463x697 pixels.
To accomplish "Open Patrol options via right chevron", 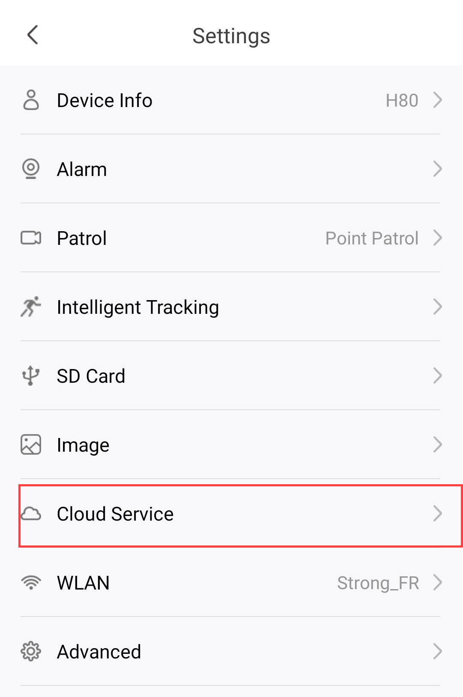I will [x=437, y=238].
